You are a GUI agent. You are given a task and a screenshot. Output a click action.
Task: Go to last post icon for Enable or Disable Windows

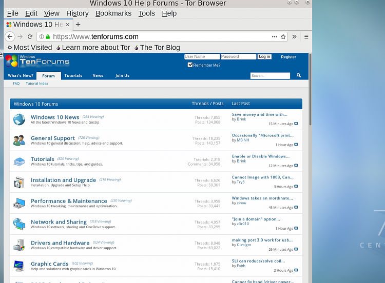coord(296,166)
